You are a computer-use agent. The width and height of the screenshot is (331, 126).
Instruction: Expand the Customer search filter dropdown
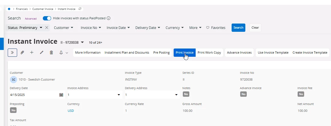[x=64, y=28]
